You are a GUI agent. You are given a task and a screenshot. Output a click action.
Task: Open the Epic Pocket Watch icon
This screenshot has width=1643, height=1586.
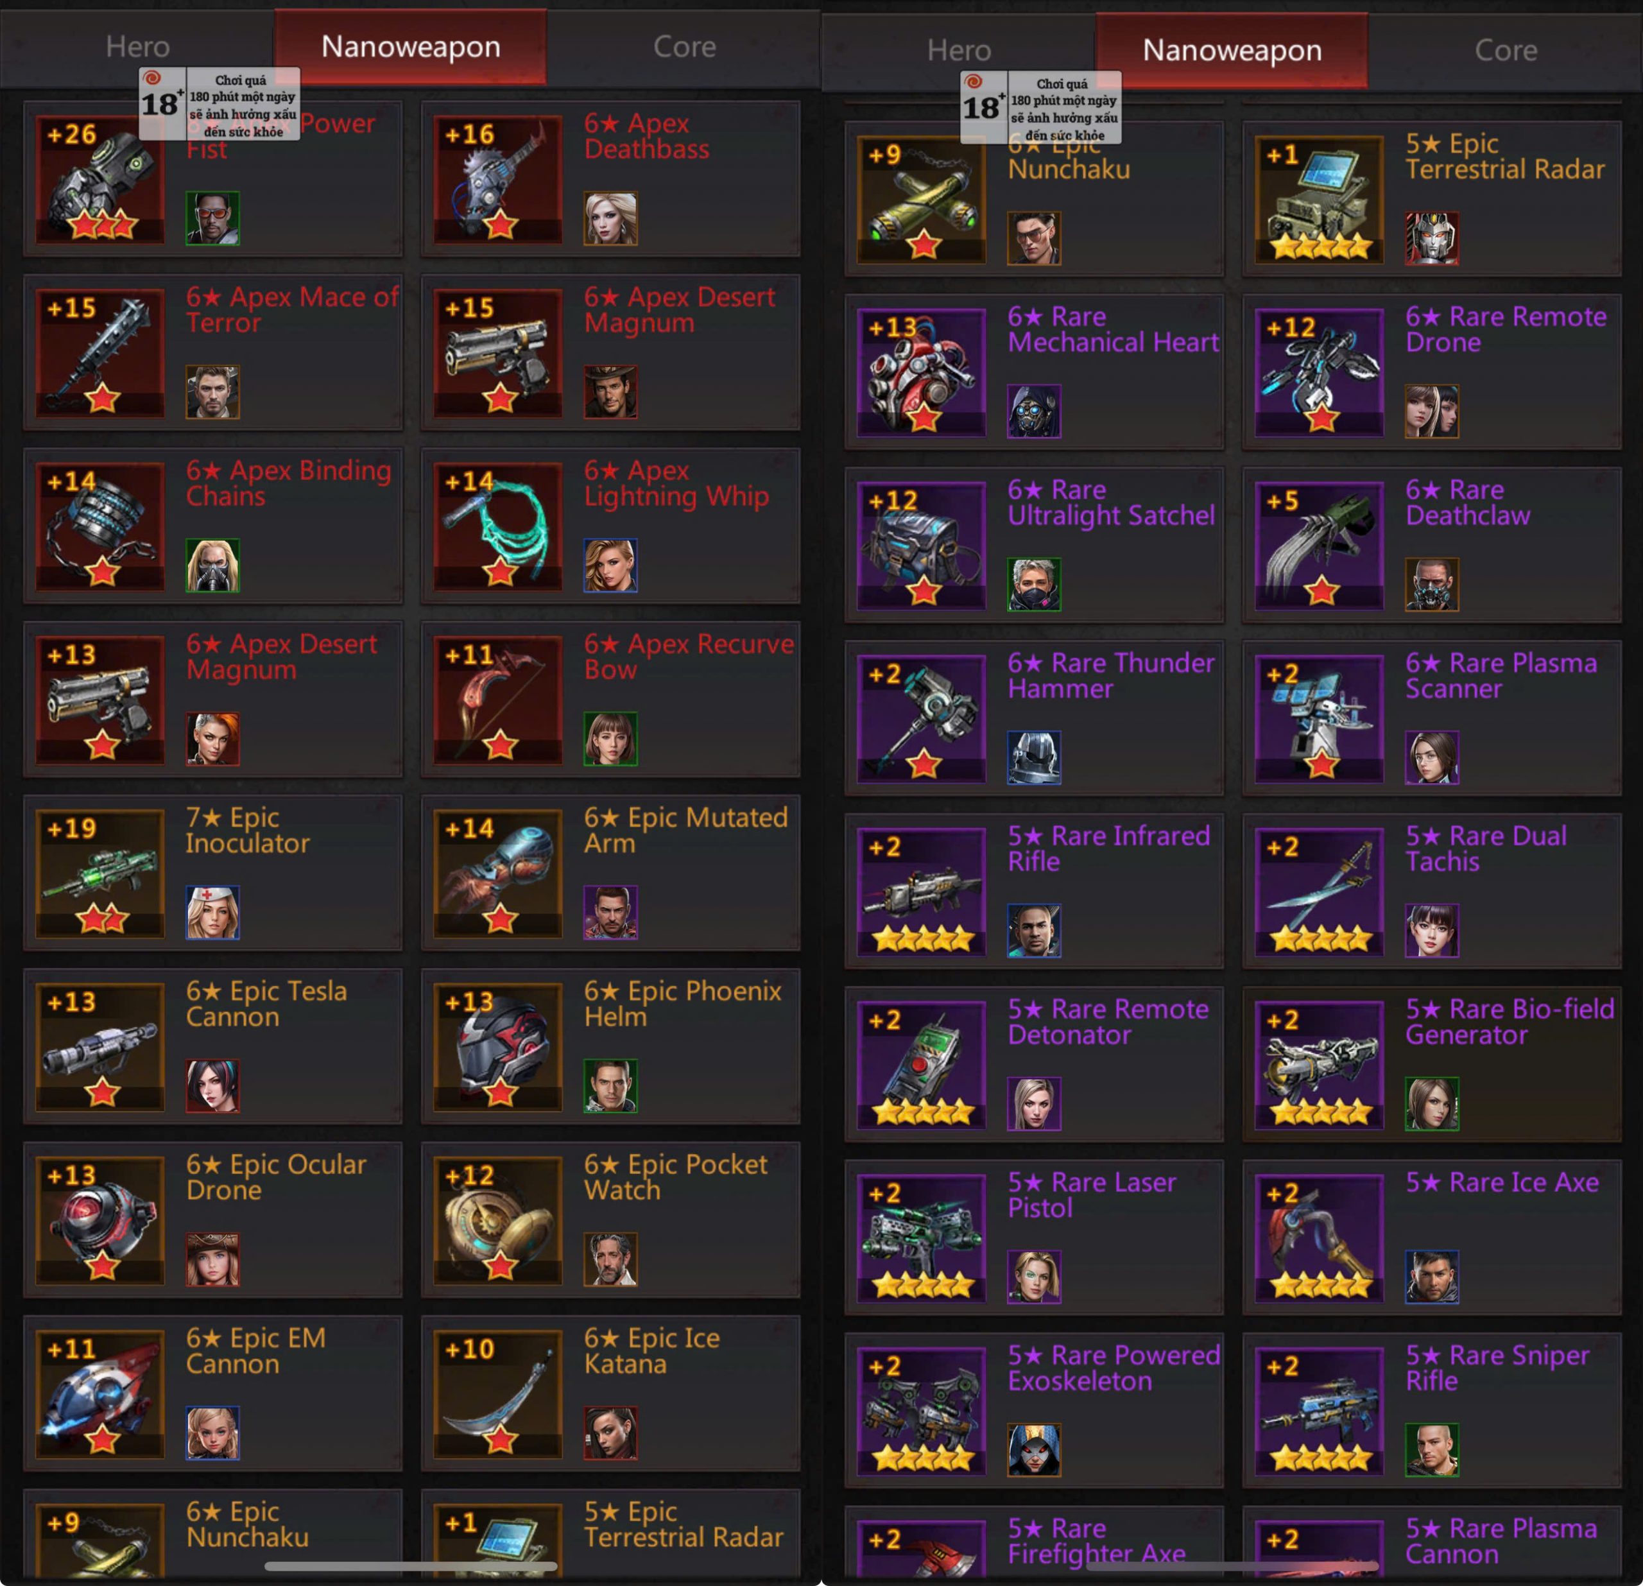coord(498,1221)
